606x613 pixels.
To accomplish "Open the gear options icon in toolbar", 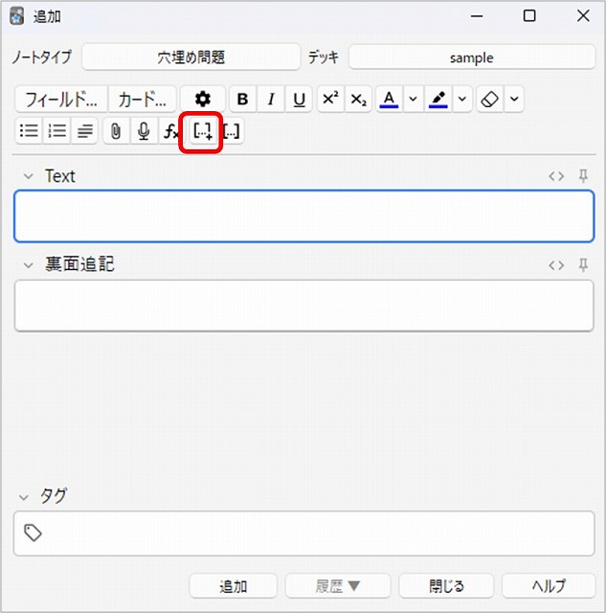I will [x=203, y=100].
